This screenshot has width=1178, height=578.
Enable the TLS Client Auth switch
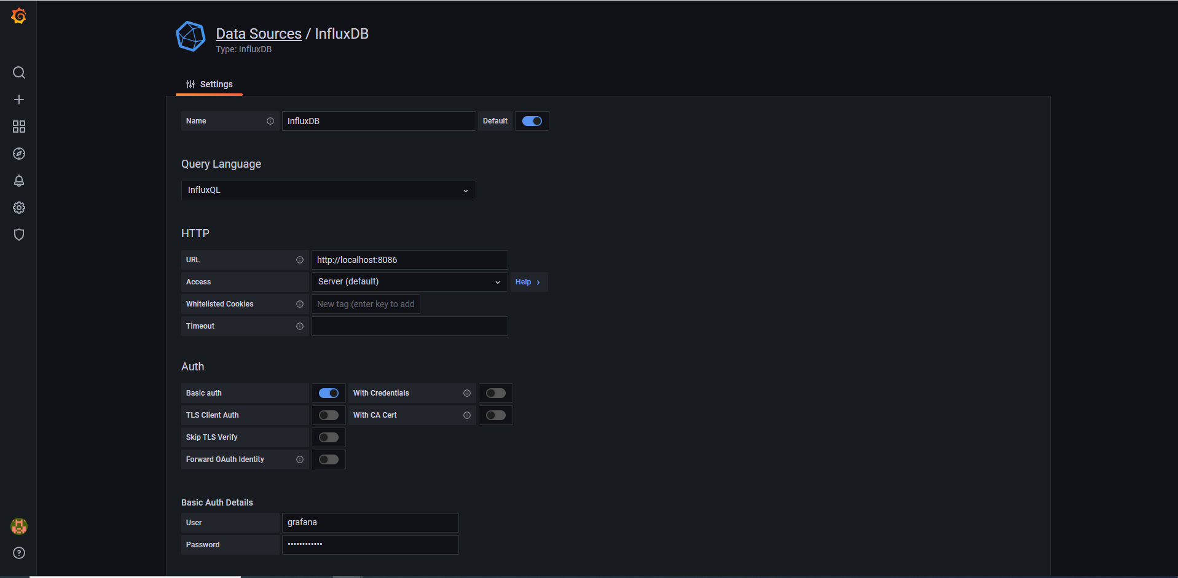pos(329,415)
